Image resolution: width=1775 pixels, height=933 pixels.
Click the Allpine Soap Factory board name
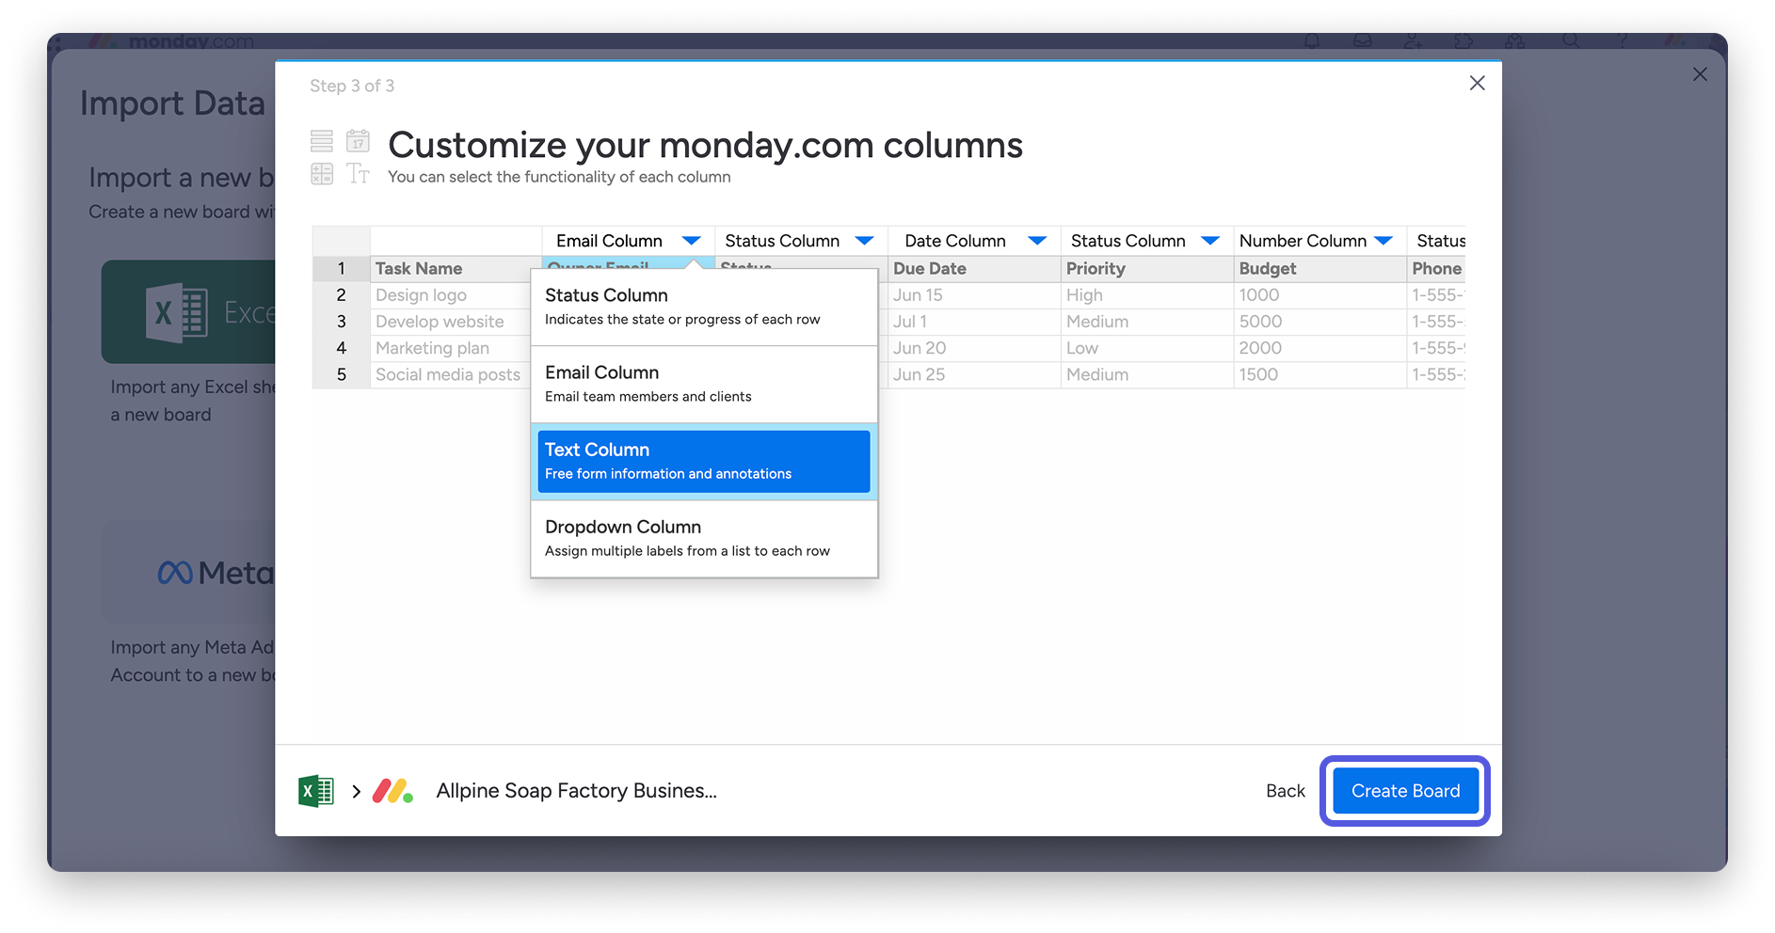point(576,791)
